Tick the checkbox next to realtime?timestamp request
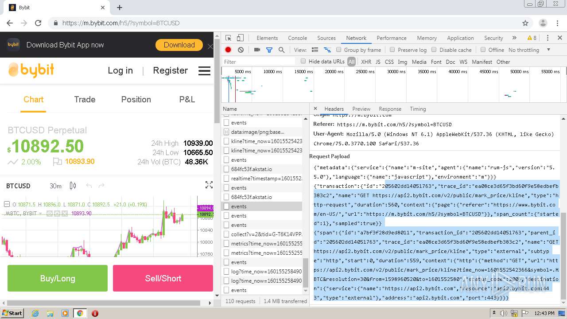The image size is (567, 319). [226, 179]
